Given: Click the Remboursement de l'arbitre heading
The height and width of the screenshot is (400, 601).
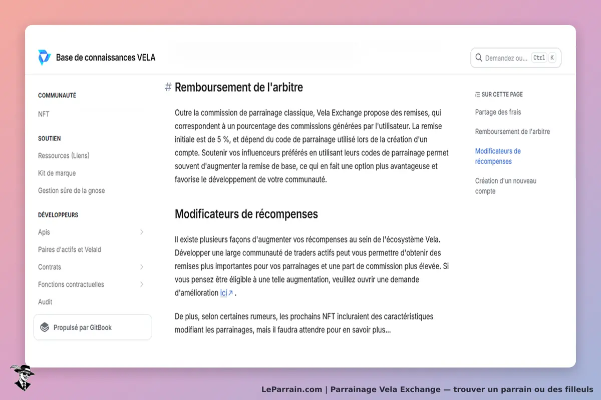Looking at the screenshot, I should click(x=239, y=87).
